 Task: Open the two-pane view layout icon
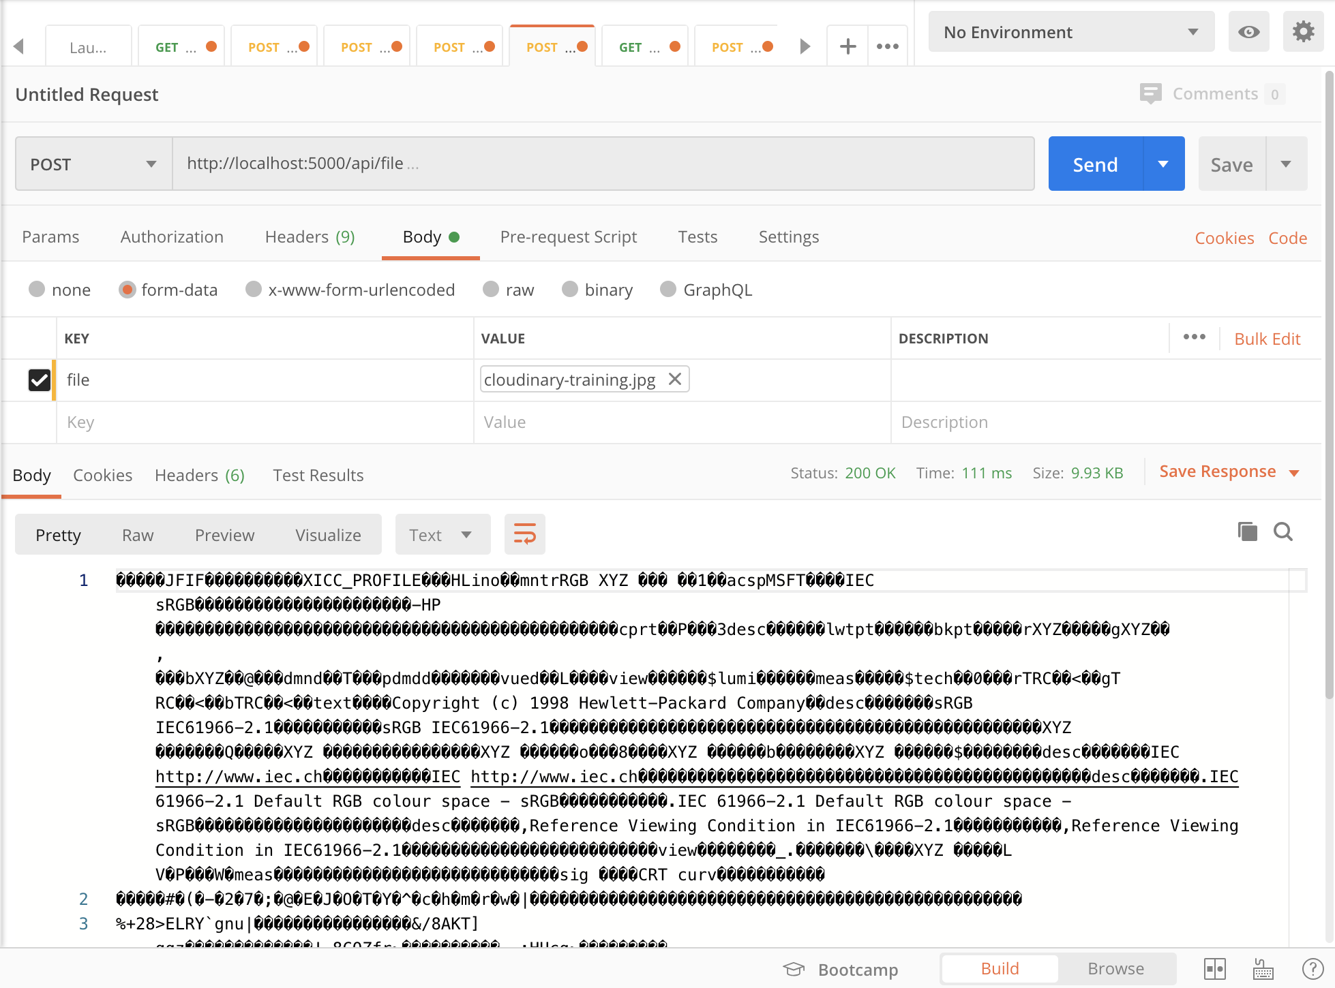[1214, 968]
